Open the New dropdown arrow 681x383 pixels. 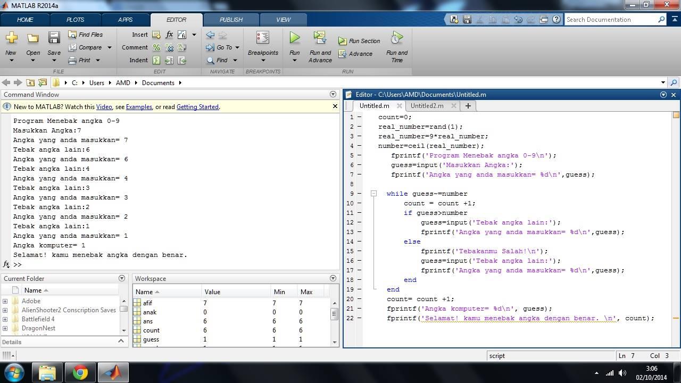(x=11, y=60)
